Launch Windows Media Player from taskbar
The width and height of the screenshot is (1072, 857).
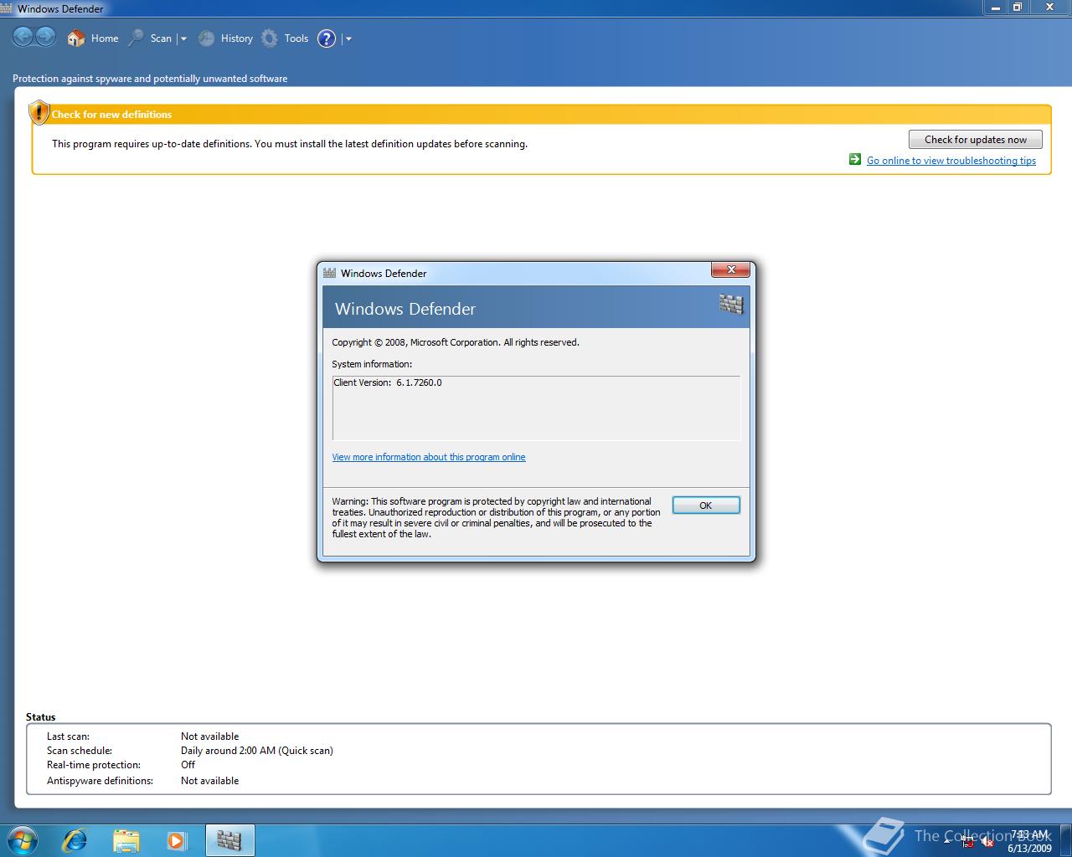[177, 839]
